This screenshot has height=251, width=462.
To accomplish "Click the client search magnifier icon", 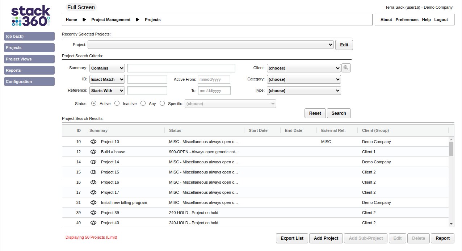I will 346,68.
